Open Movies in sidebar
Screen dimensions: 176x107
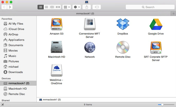18,50
